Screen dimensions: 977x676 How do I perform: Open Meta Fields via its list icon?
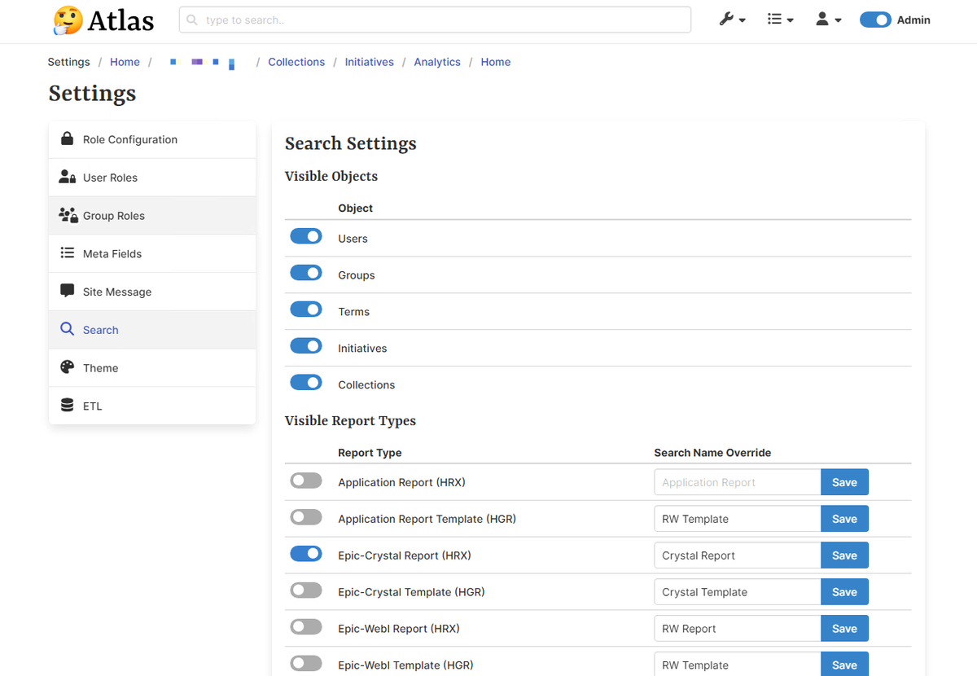(67, 253)
